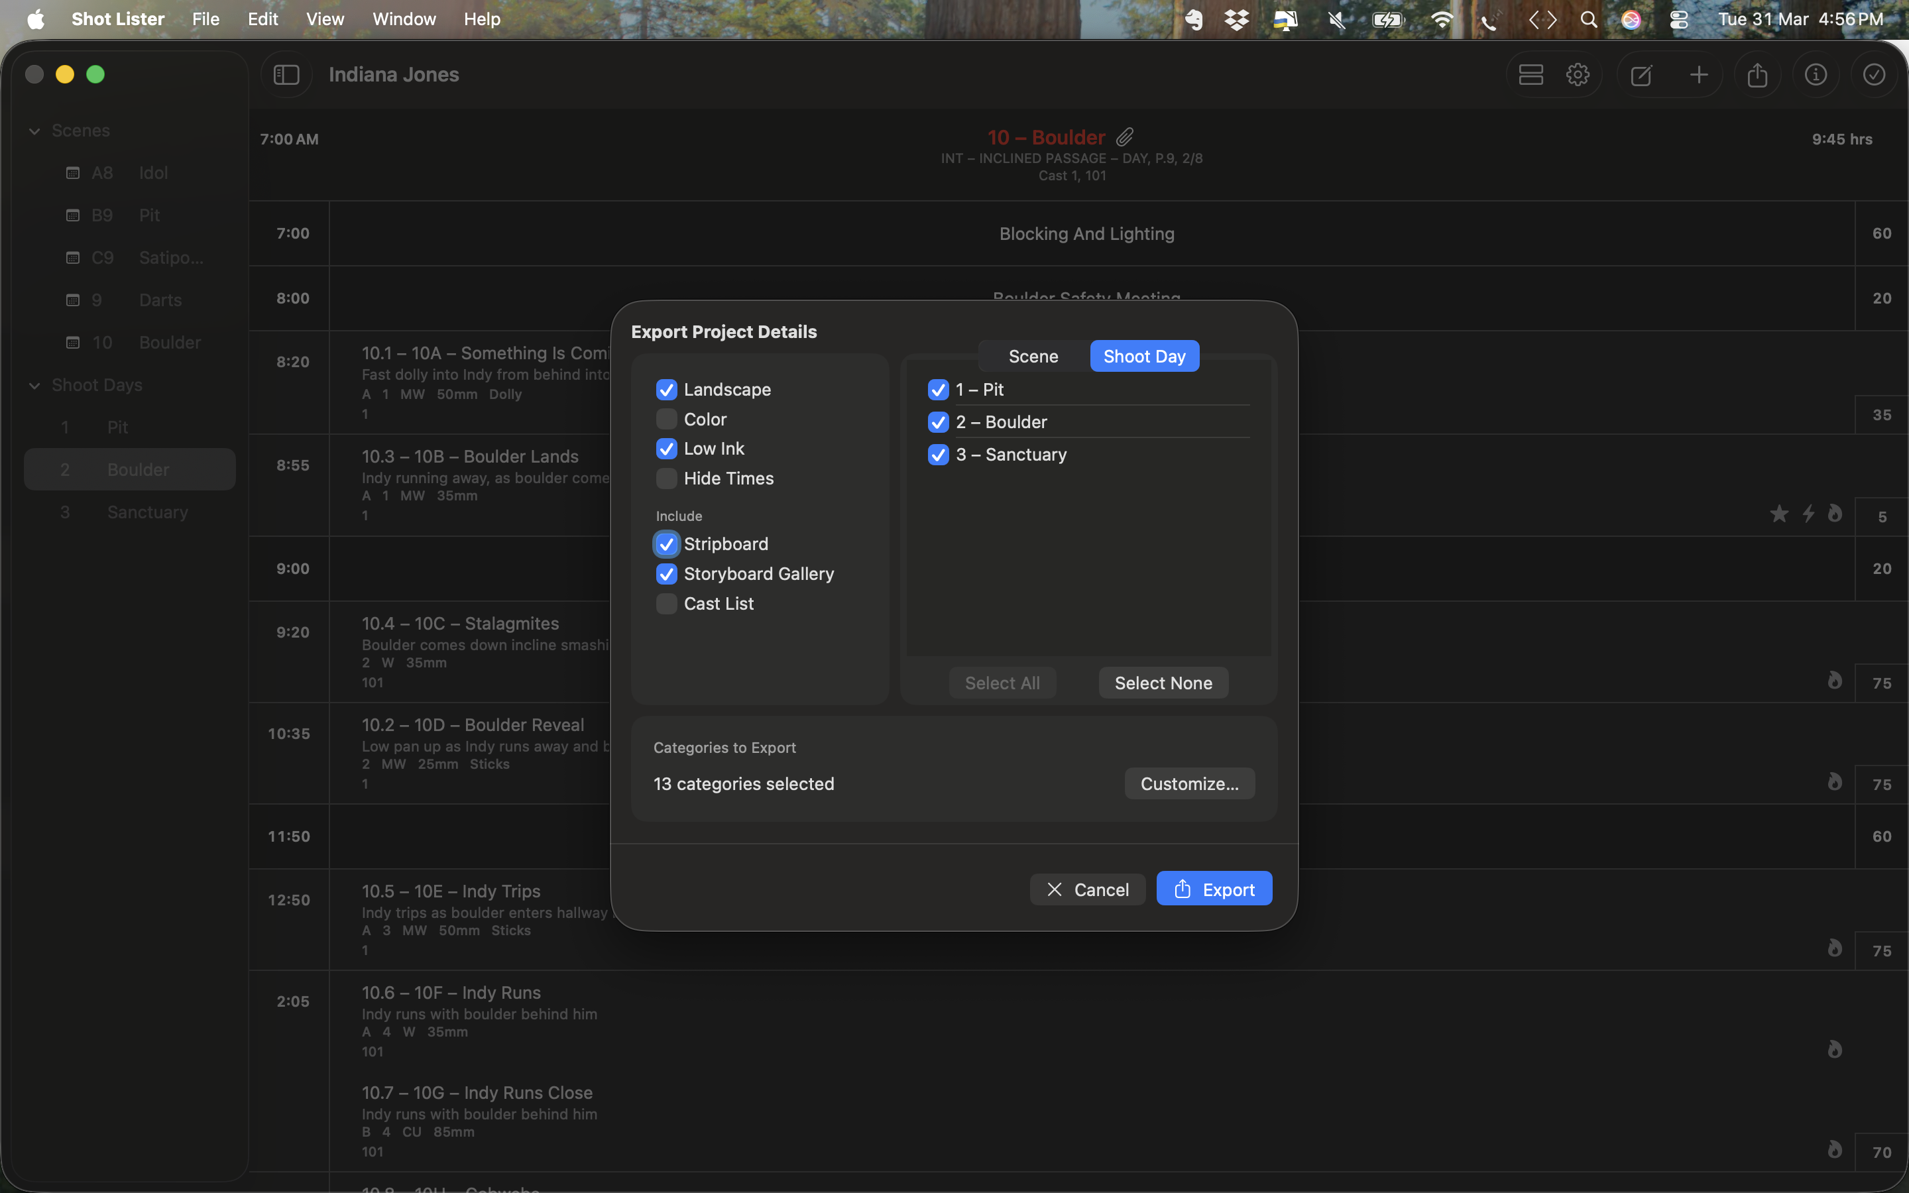Image resolution: width=1909 pixels, height=1193 pixels.
Task: Enable the Color checkbox
Action: click(x=667, y=419)
